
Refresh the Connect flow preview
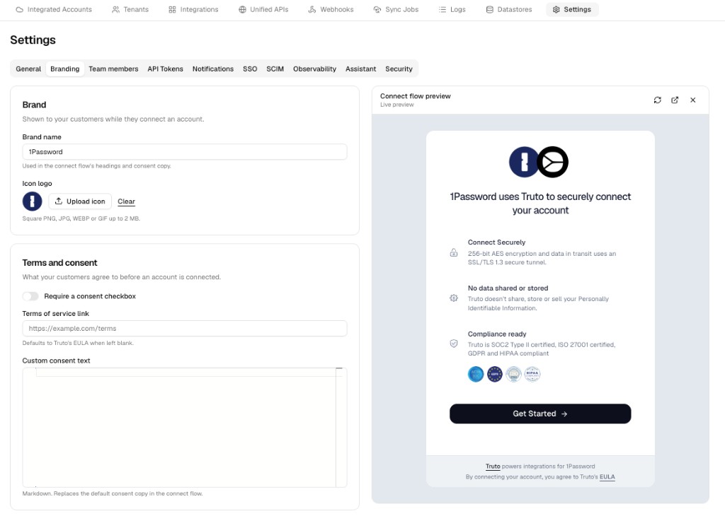tap(657, 100)
